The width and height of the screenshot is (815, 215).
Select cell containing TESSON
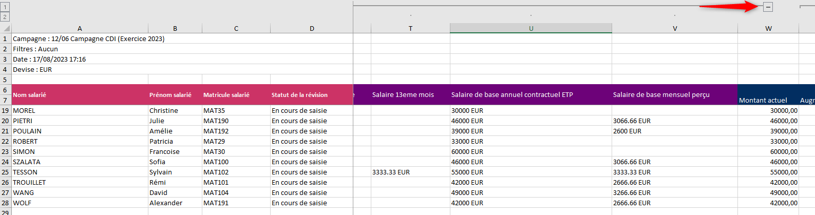pos(80,172)
